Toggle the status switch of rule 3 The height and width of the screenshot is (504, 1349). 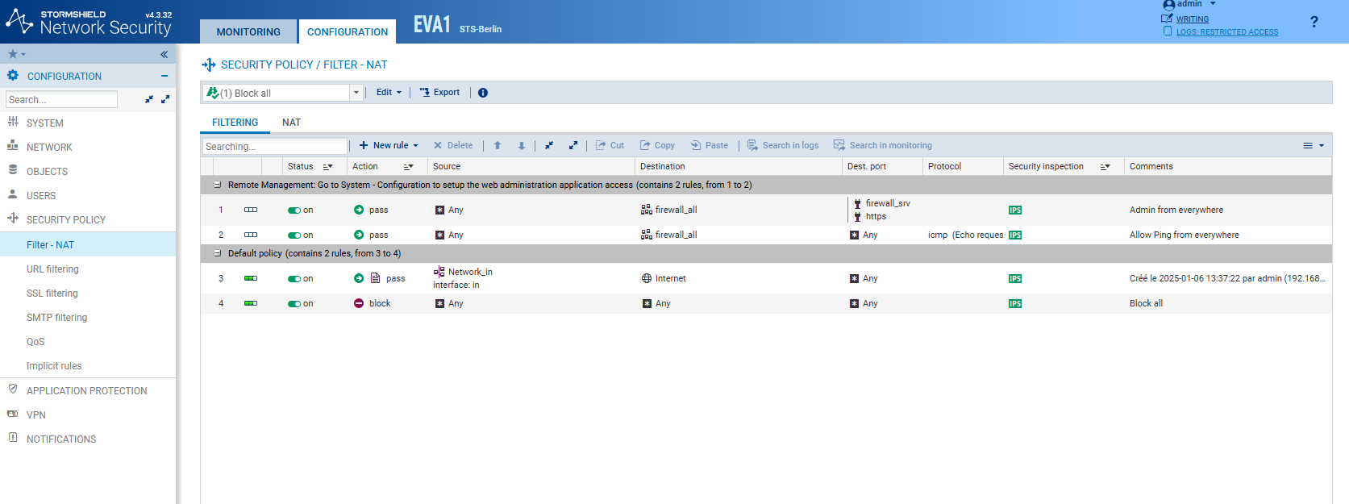(x=294, y=279)
